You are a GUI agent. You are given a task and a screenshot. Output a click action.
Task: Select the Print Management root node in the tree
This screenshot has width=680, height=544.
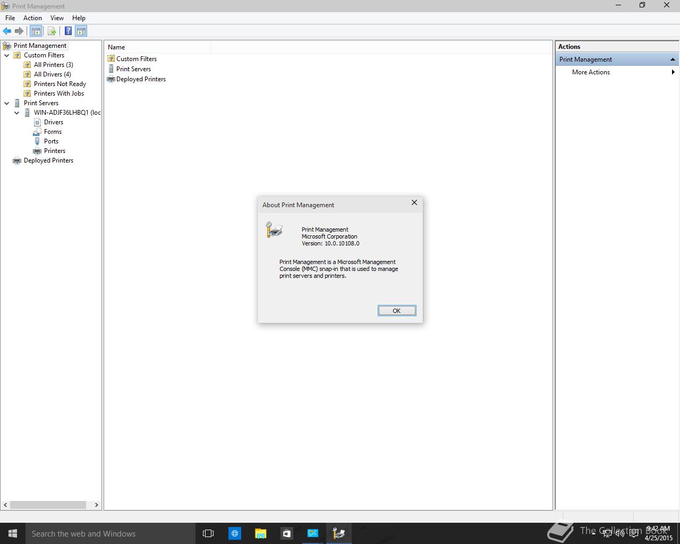click(40, 46)
